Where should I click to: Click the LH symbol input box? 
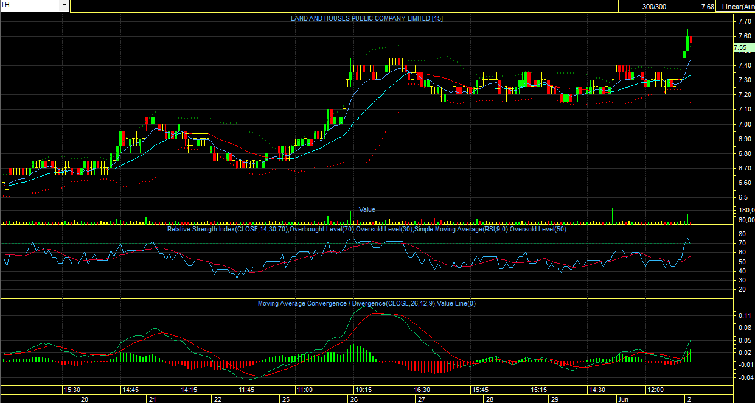(x=30, y=5)
